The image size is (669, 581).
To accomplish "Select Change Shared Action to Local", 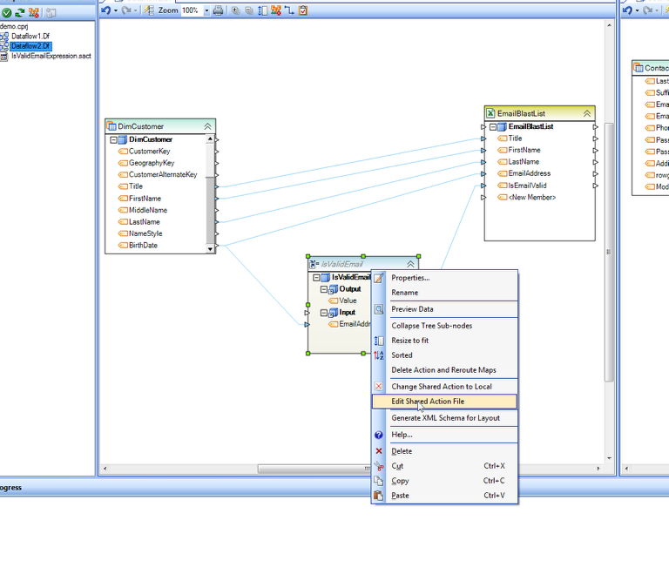I will 441,386.
